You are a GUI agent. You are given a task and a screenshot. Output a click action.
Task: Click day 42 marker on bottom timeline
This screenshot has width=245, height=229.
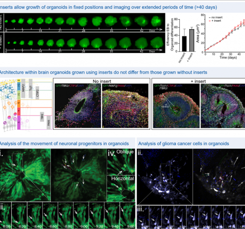[142, 51]
